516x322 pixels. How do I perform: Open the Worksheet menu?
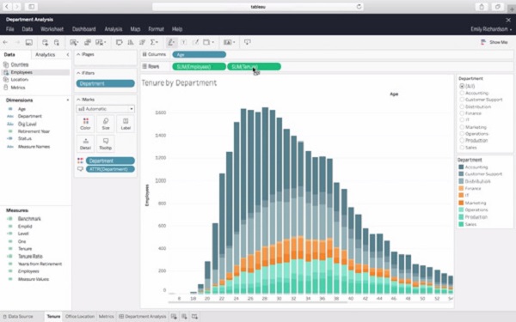[52, 29]
